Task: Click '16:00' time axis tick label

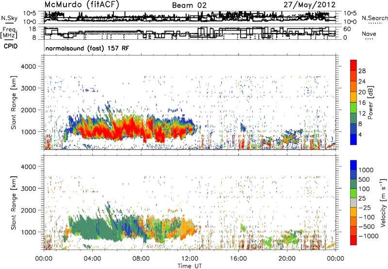Action: [x=239, y=259]
